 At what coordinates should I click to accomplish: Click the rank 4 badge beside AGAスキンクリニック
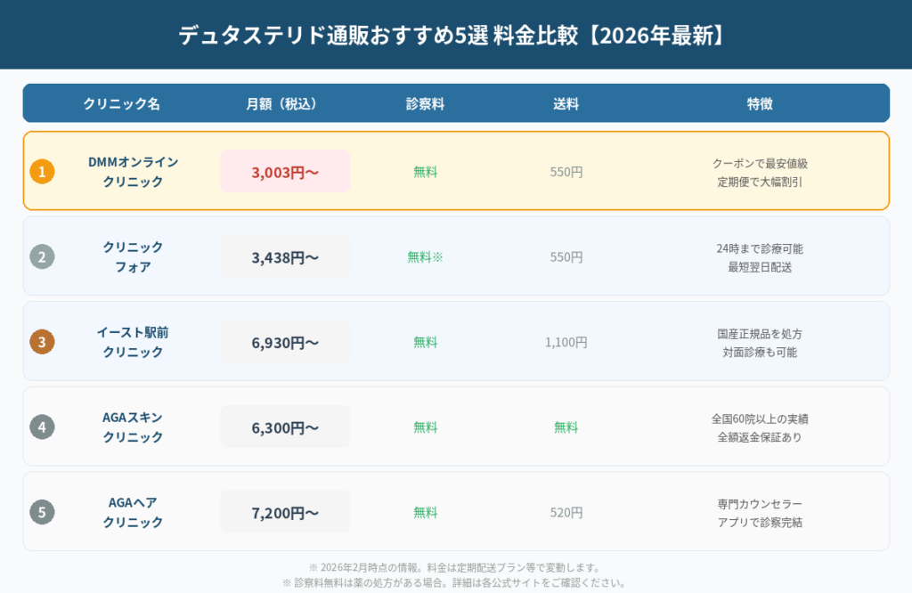42,426
